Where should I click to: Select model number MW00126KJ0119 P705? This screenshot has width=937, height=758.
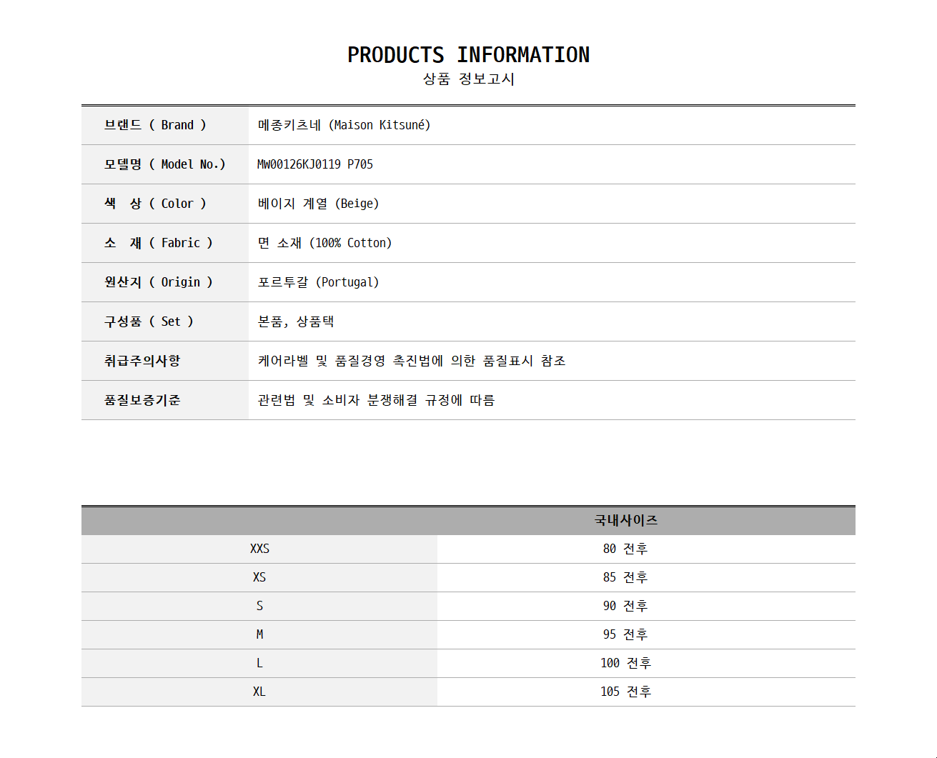point(315,164)
